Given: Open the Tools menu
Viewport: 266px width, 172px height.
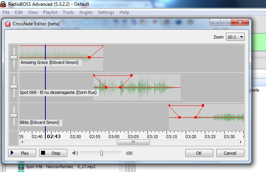Looking at the screenshot, I should click(68, 12).
